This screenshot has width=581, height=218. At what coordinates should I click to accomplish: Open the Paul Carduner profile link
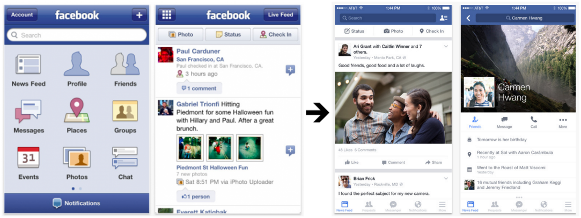point(198,51)
